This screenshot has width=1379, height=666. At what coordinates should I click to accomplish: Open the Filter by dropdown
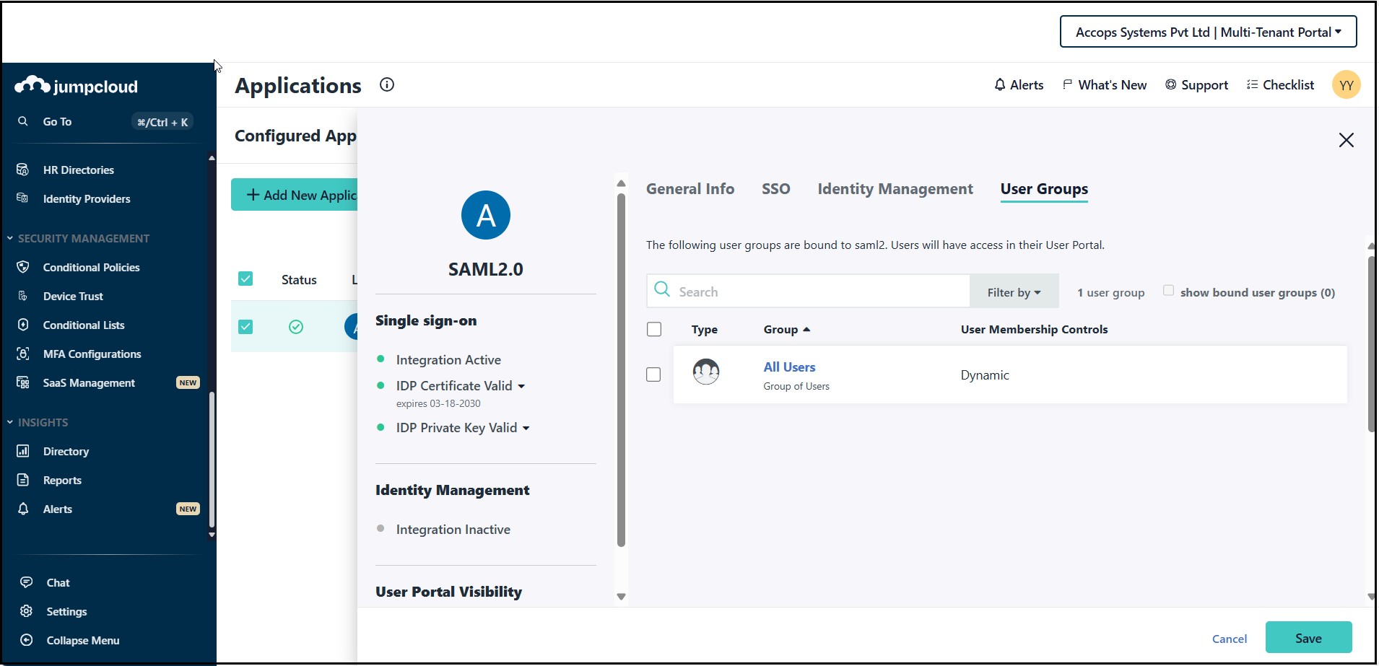tap(1014, 292)
